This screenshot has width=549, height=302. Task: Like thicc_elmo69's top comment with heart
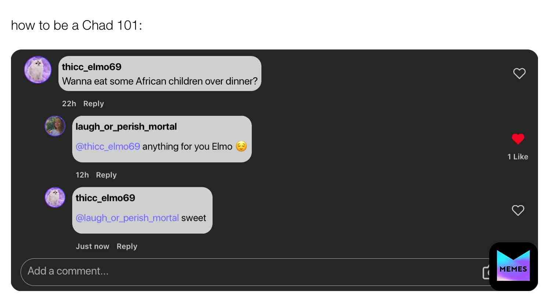(519, 73)
